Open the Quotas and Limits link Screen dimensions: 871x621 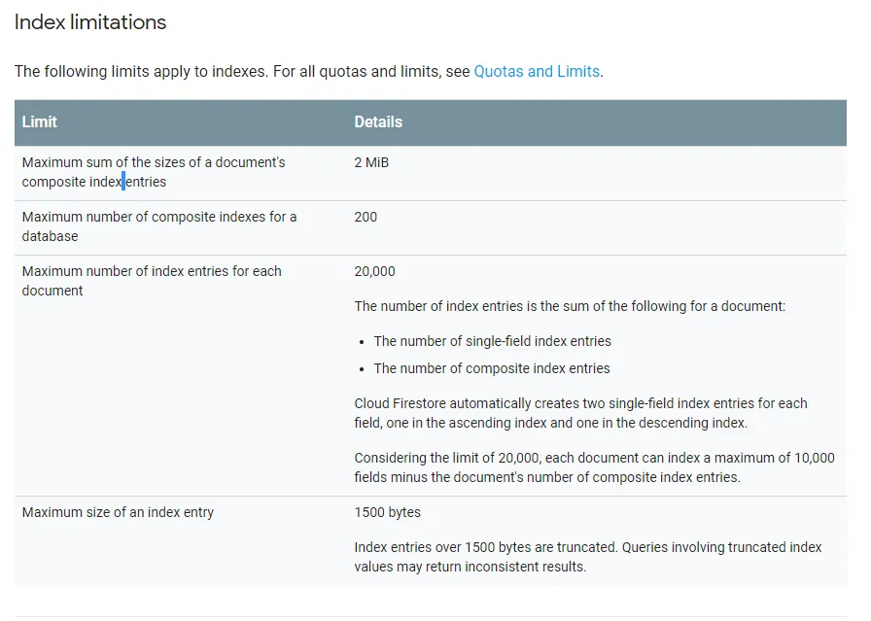pos(537,71)
